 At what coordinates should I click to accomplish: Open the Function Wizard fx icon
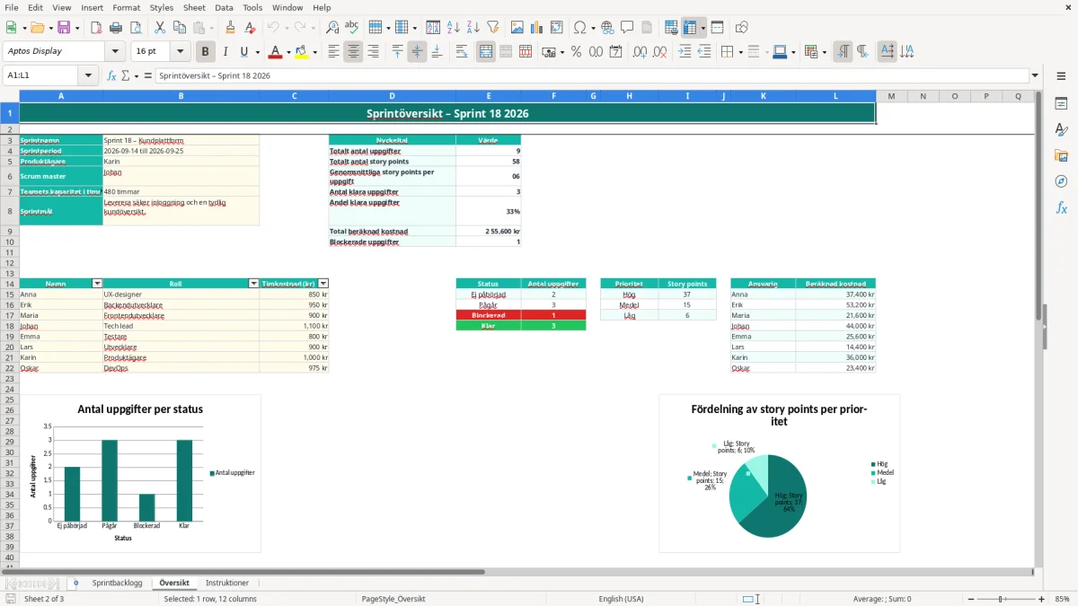click(x=112, y=75)
